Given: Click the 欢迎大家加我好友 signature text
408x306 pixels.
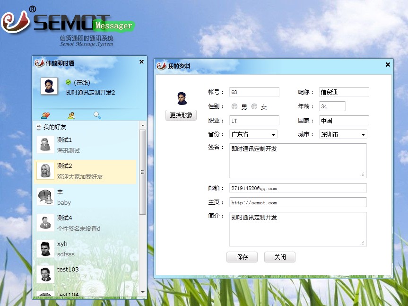Looking at the screenshot, I should (80, 177).
